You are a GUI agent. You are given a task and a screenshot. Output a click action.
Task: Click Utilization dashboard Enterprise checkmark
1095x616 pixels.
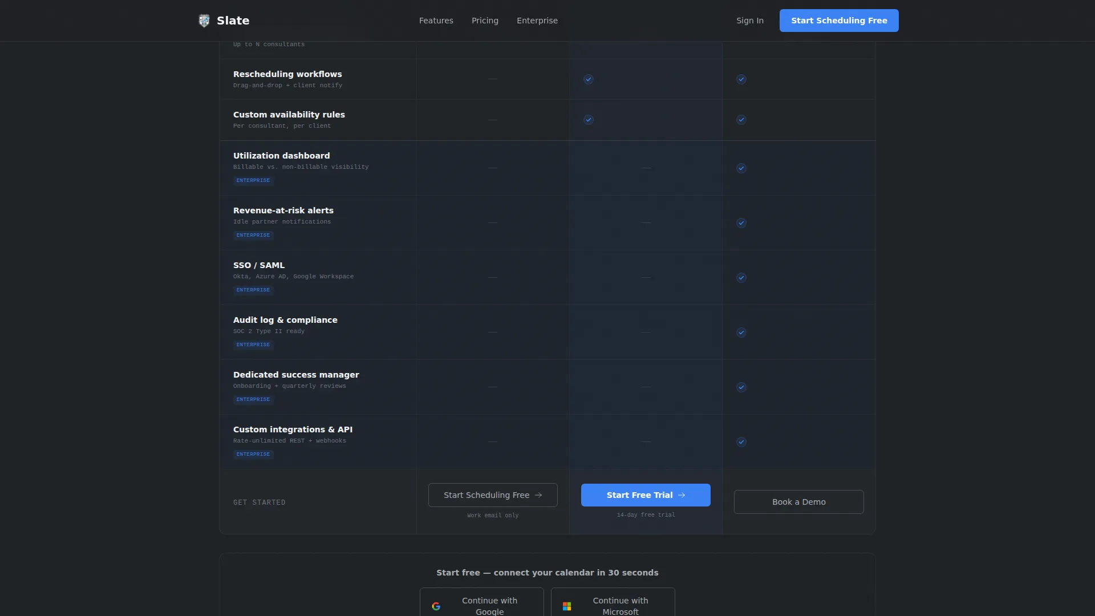pos(741,168)
